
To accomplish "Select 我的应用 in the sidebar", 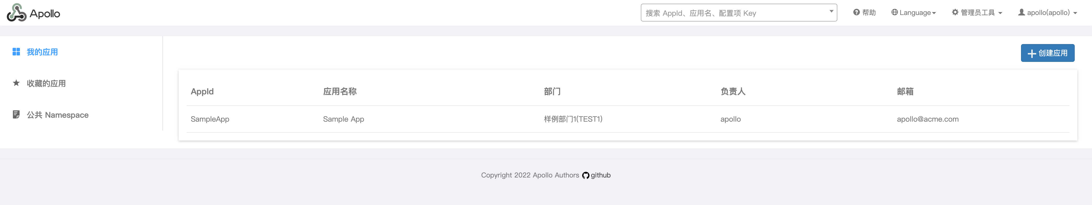I will coord(42,52).
